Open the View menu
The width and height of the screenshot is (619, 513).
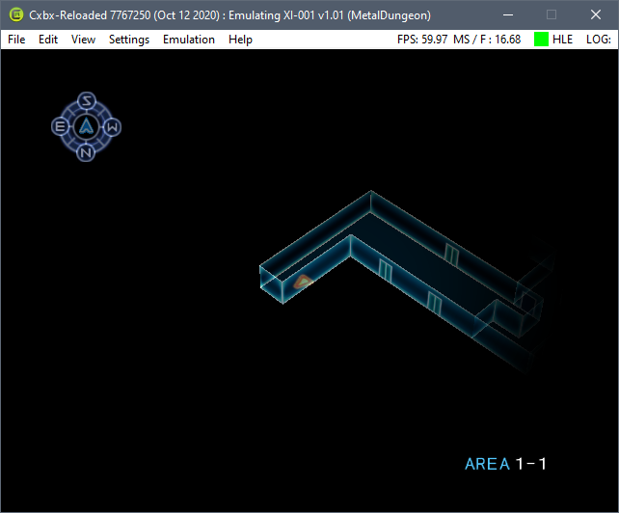coord(83,40)
